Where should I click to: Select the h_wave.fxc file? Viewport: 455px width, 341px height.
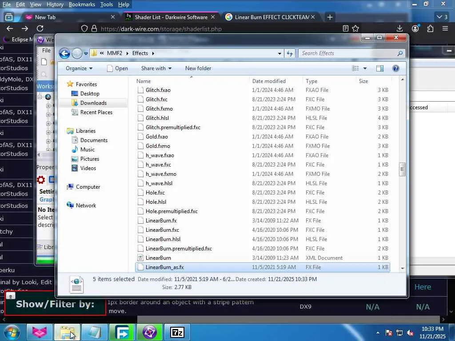click(x=158, y=165)
